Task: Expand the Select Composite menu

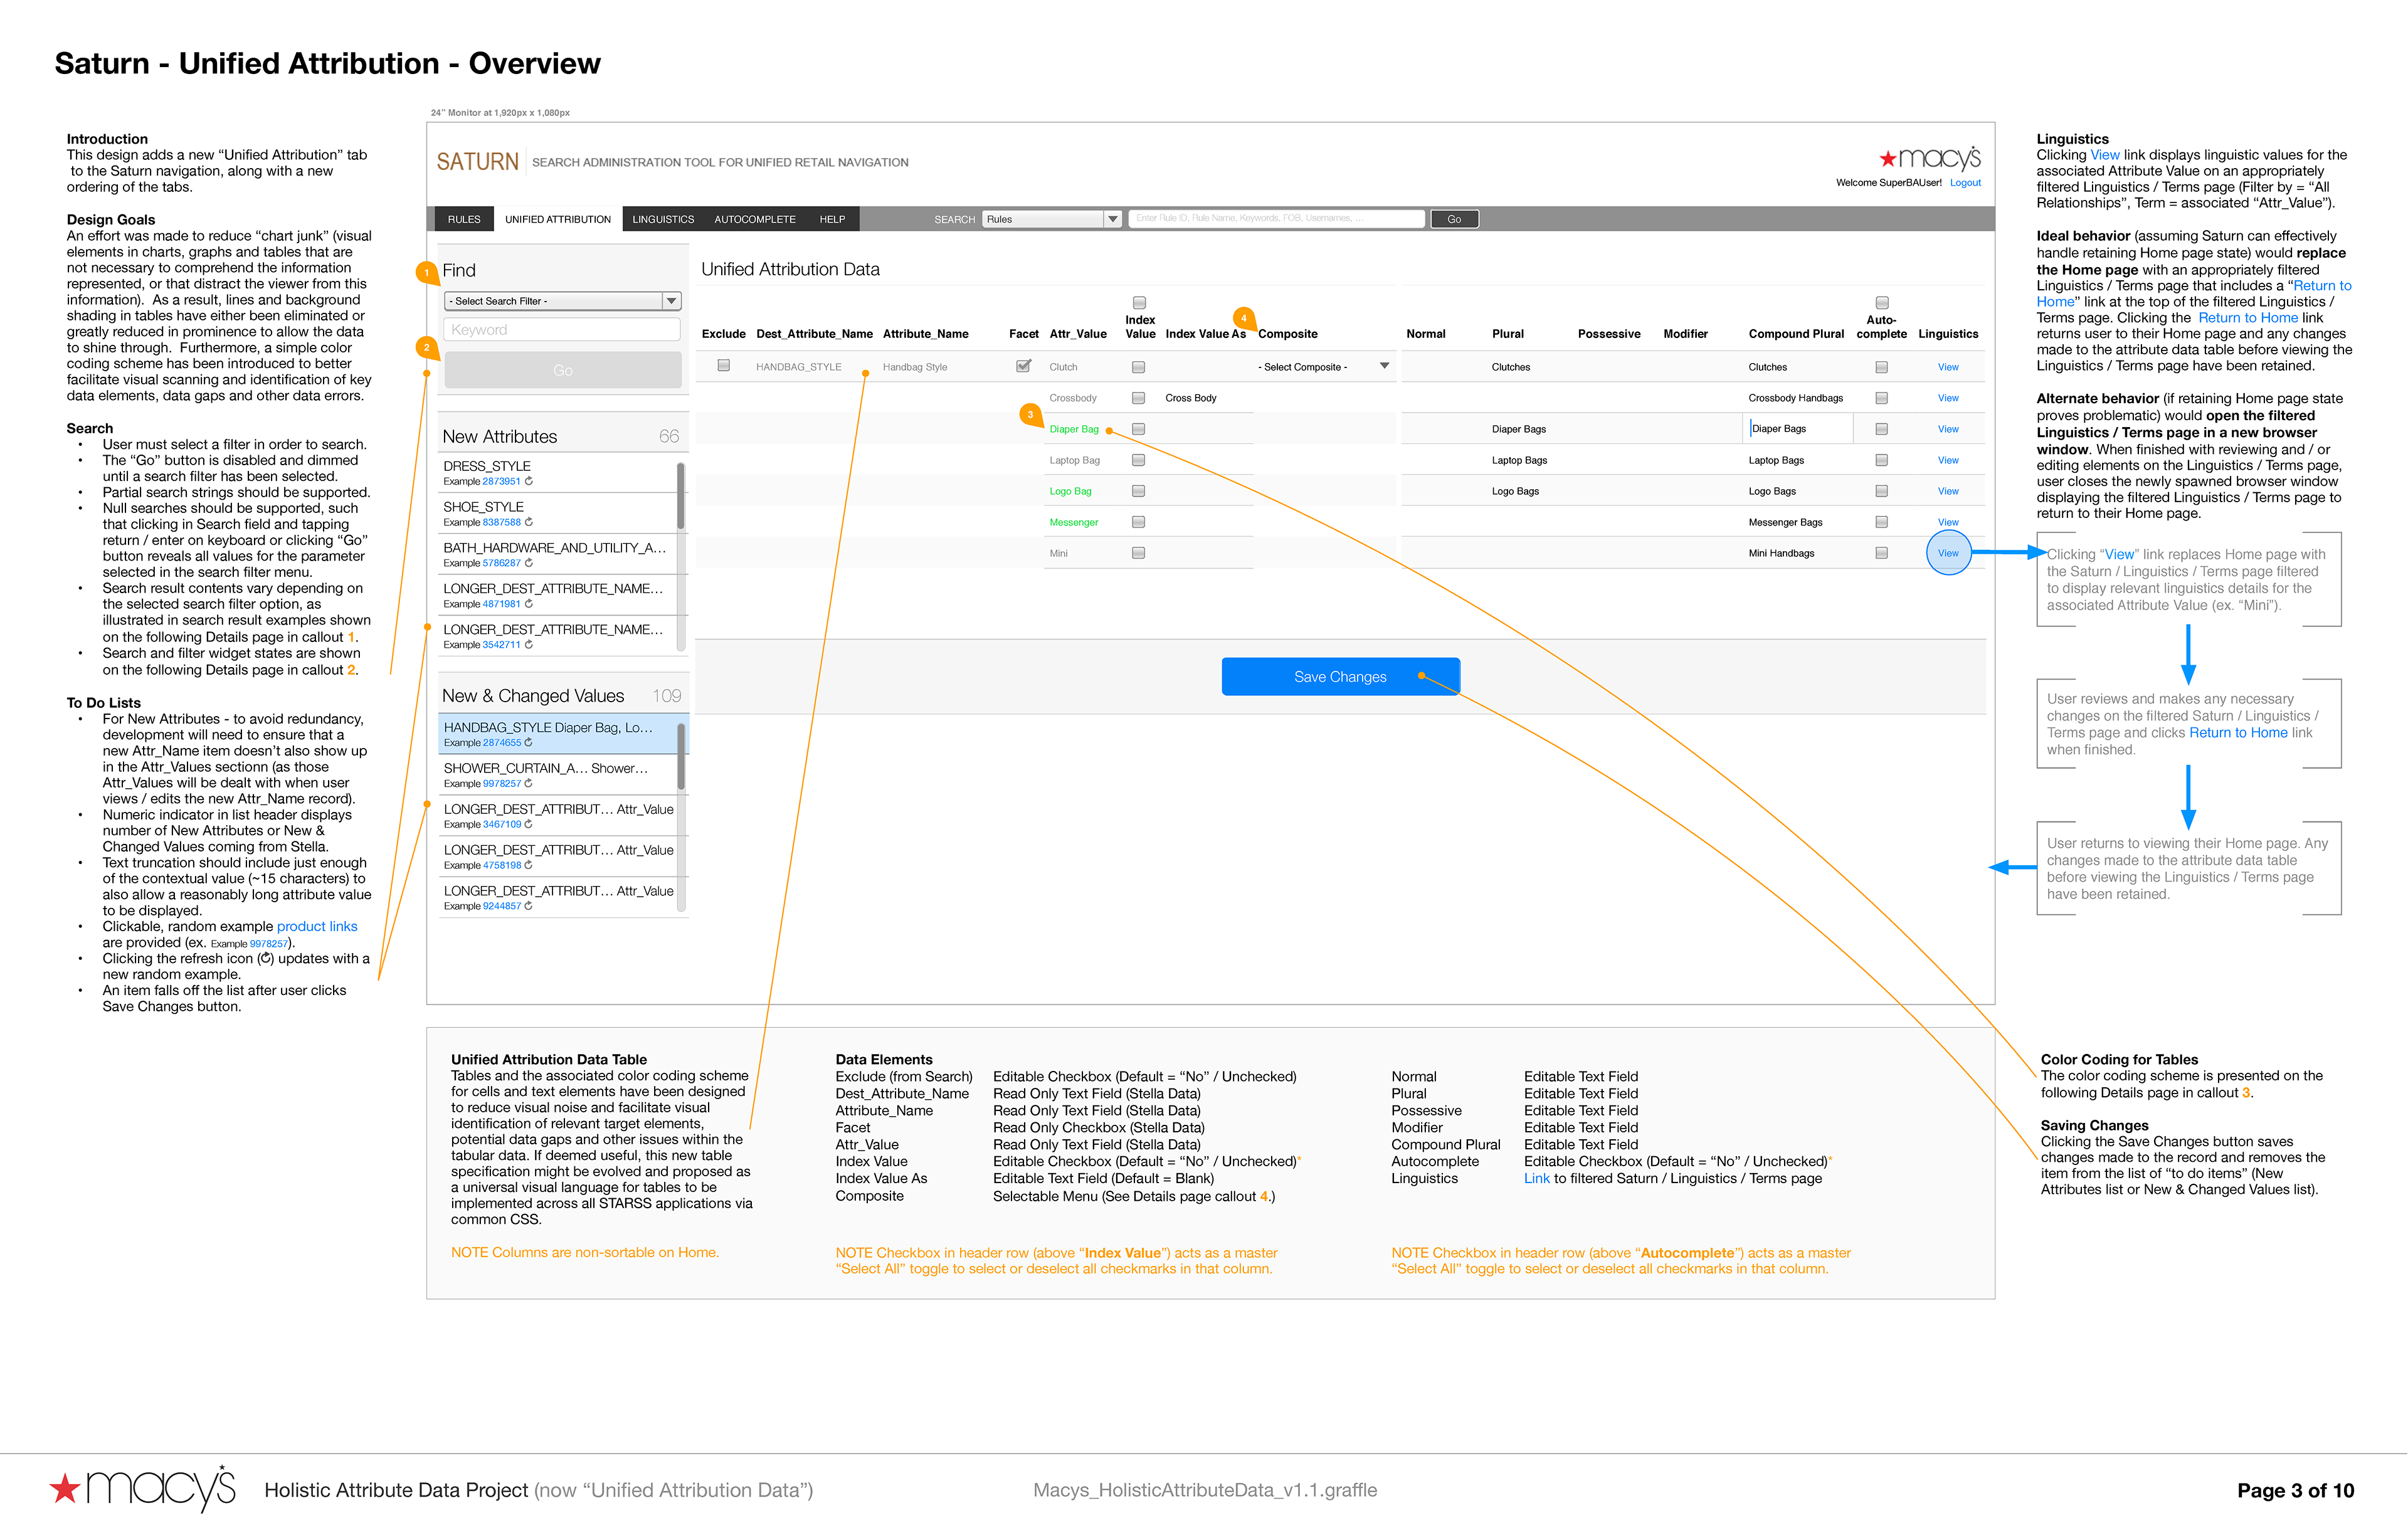Action: click(1384, 366)
